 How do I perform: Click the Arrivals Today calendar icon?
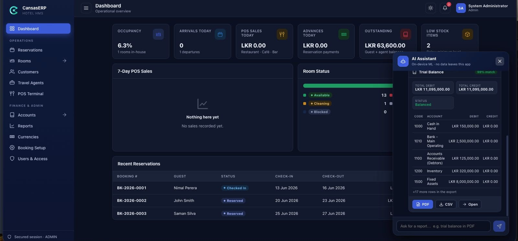[220, 34]
